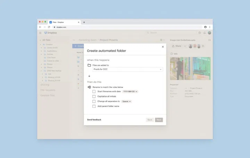Click the Send feedback link
The image size is (250, 158).
coord(94,120)
